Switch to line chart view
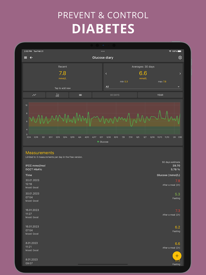Screen dimensions: 206x275 click(x=34, y=95)
